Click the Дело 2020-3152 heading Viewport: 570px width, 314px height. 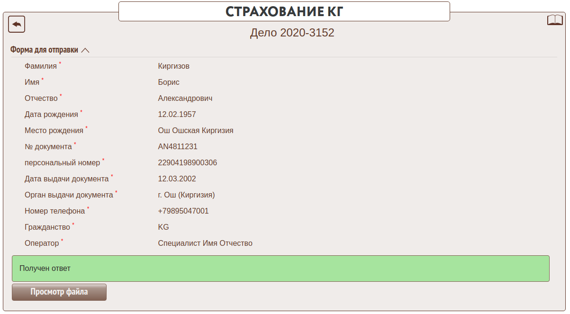[292, 33]
